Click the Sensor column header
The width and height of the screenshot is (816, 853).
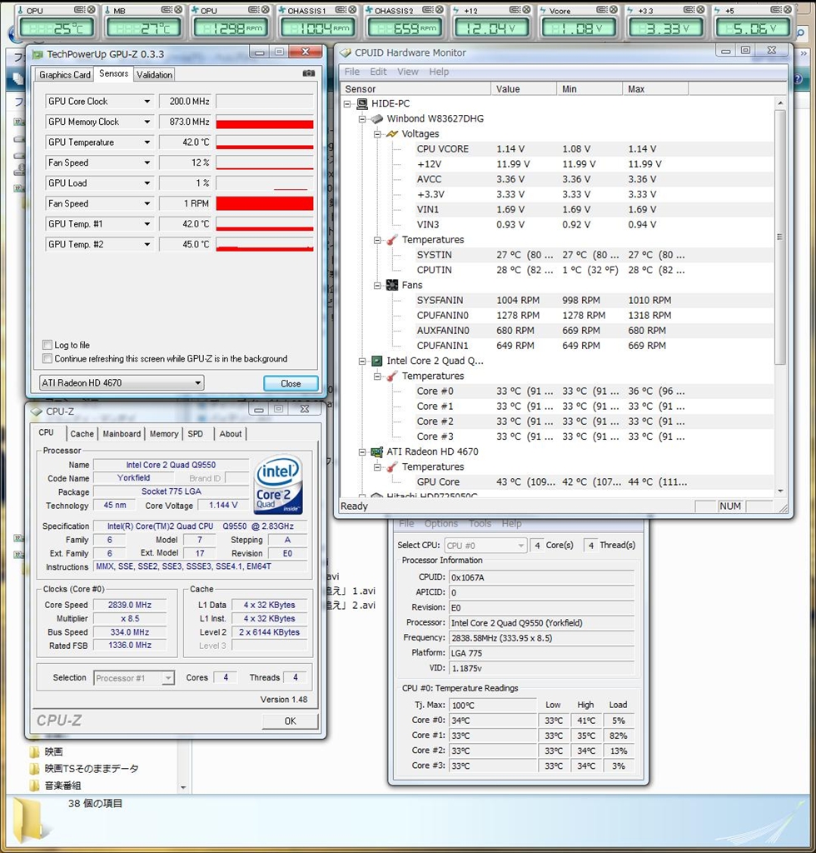tap(415, 89)
